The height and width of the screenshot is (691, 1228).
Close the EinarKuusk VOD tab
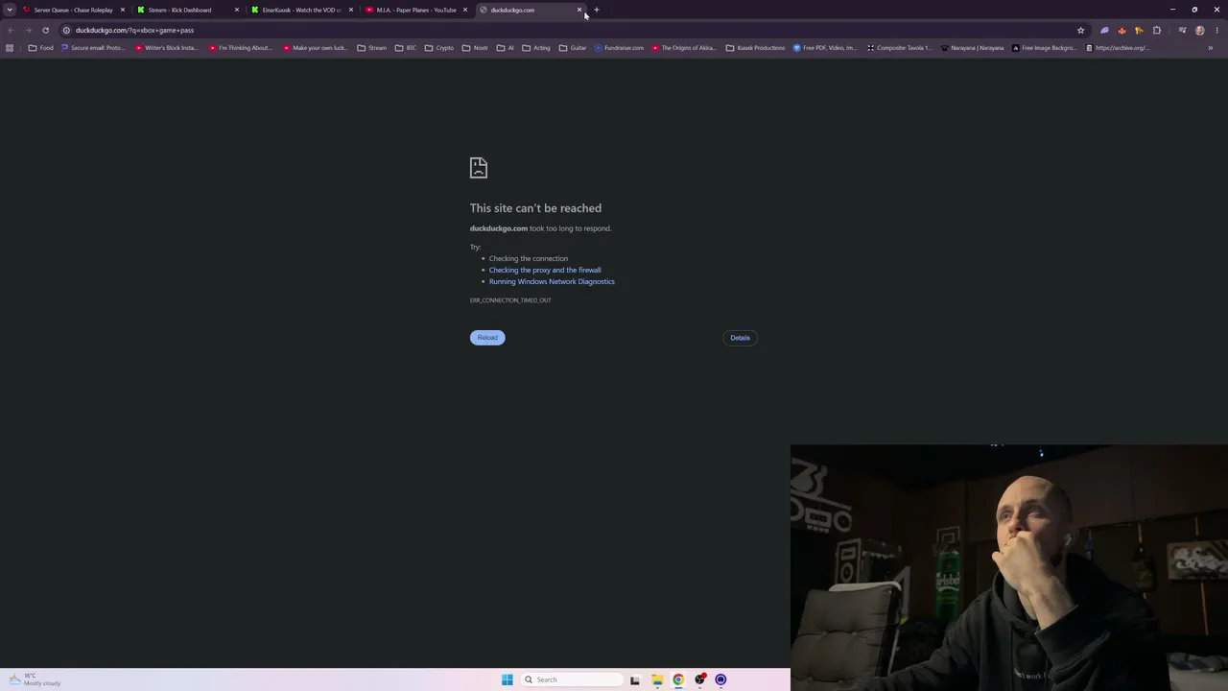pyautogui.click(x=351, y=10)
